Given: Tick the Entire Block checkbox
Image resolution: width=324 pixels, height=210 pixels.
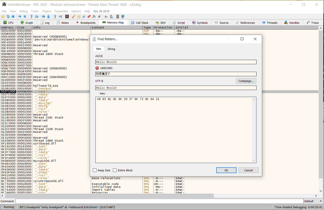Looking at the screenshot, I should click(115, 170).
